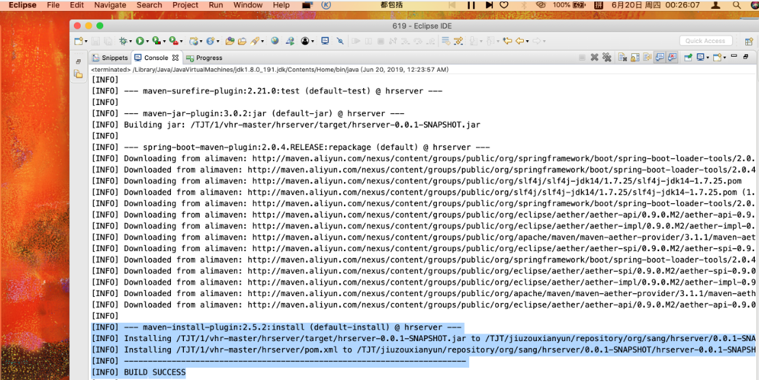Close the Console tab
This screenshot has height=380, width=759.
pos(175,57)
